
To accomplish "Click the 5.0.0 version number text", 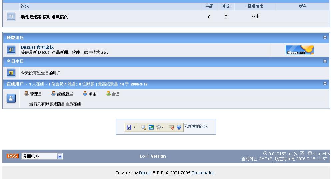I will tap(158, 173).
